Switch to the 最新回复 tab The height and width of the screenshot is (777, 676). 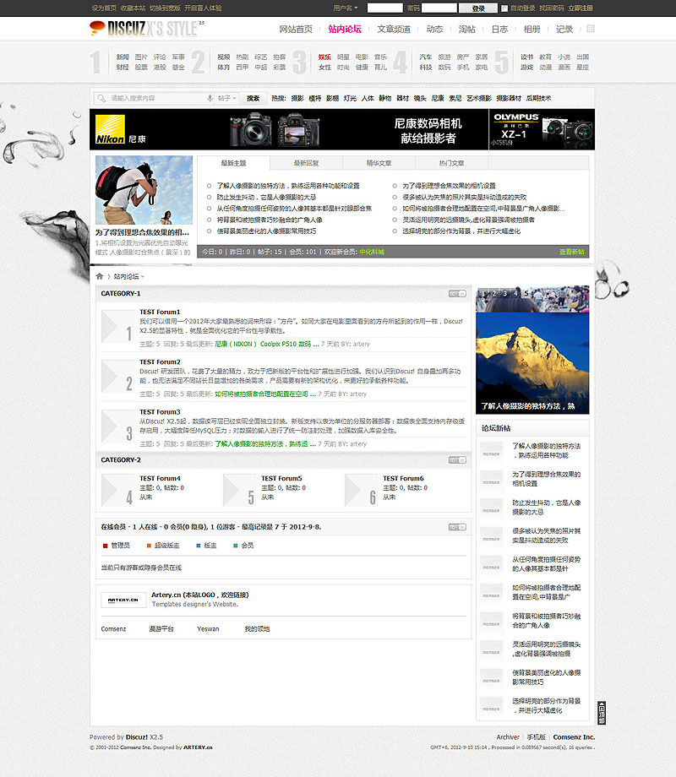[306, 163]
